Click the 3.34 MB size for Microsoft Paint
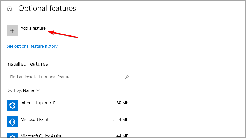 click(x=121, y=119)
